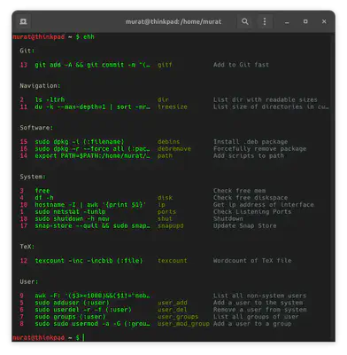Click 'List dir with readable sizes' text

(x=266, y=99)
